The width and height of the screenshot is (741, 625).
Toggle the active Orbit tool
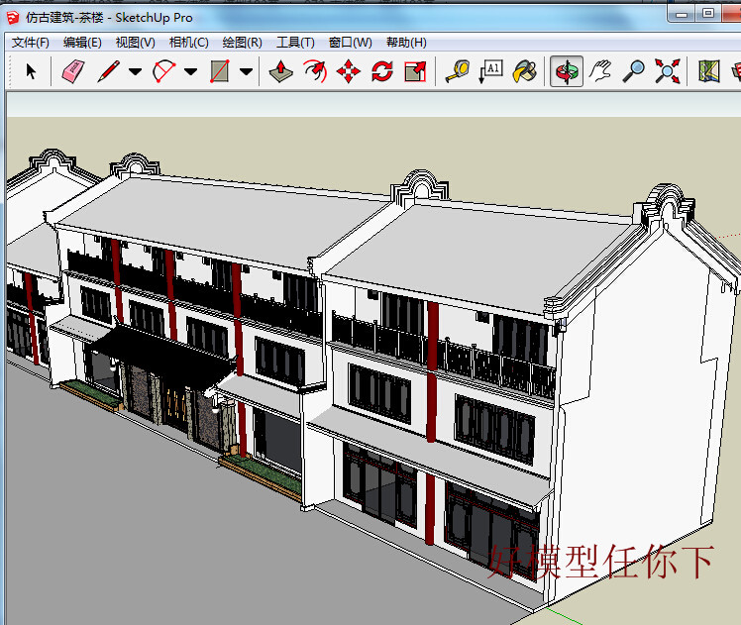(567, 71)
